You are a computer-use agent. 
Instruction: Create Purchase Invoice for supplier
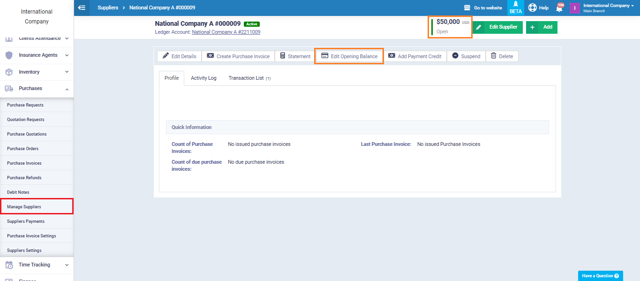point(238,56)
